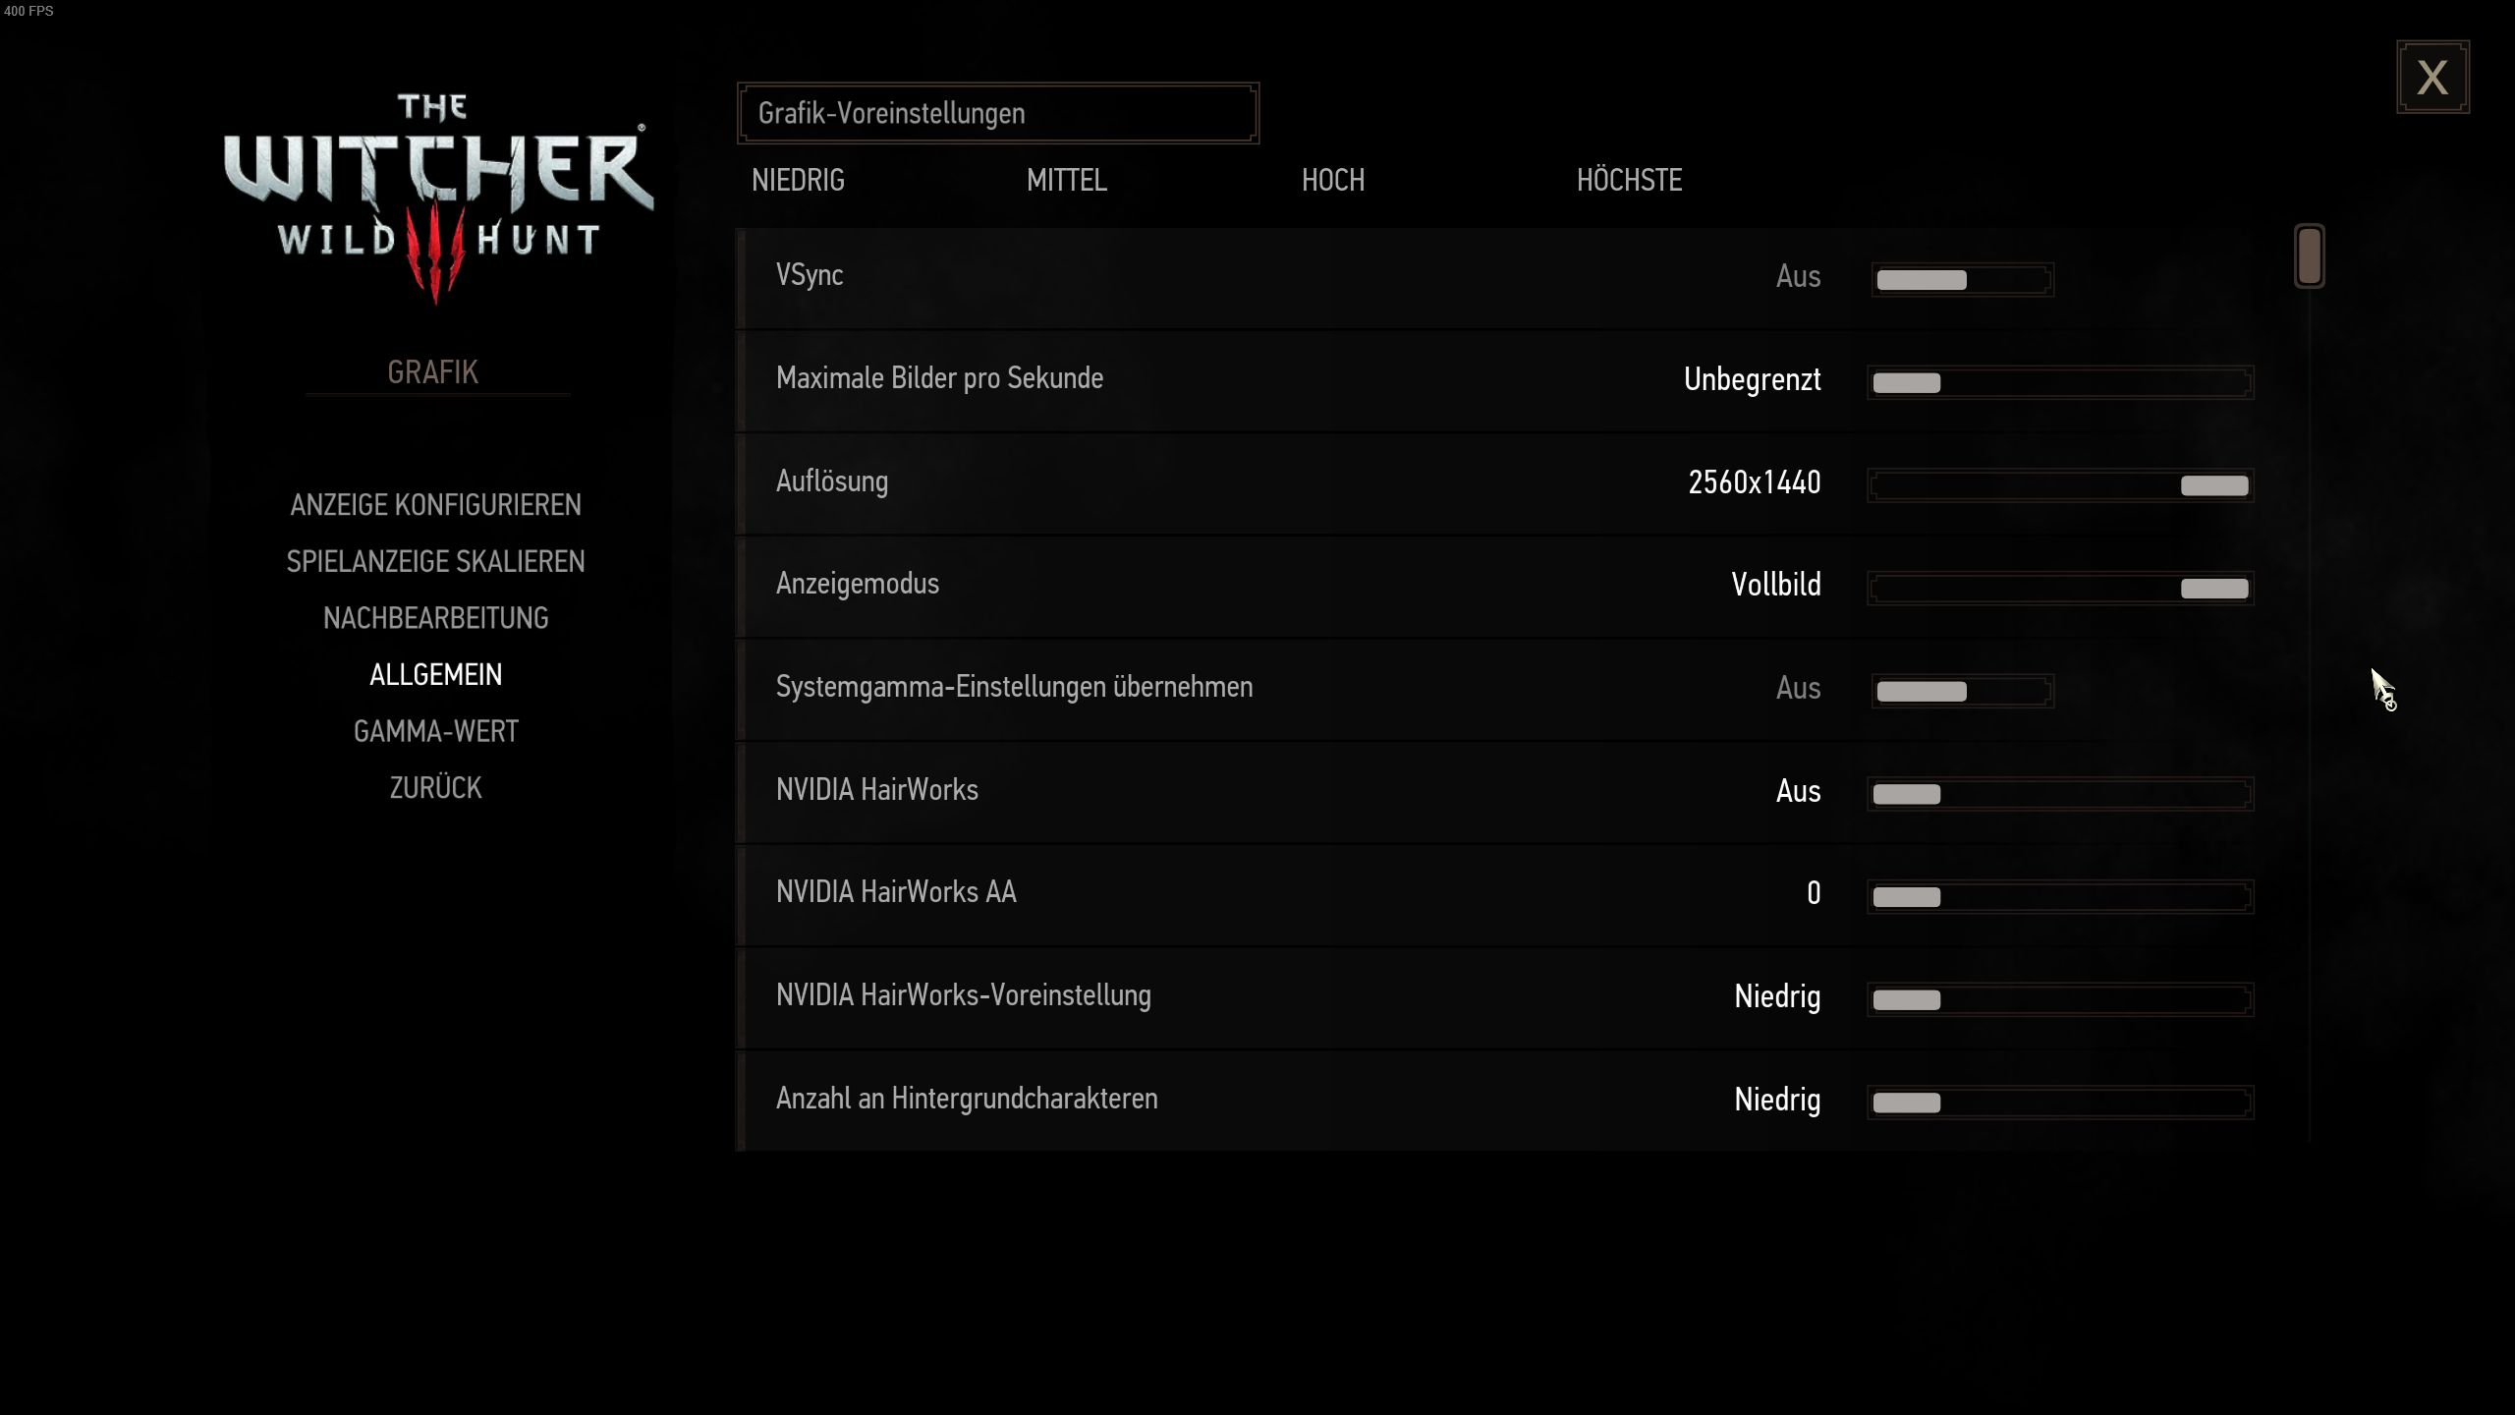This screenshot has height=1415, width=2515.
Task: Click the Maximale Bilder pro Sekunde slider
Action: tap(2059, 382)
